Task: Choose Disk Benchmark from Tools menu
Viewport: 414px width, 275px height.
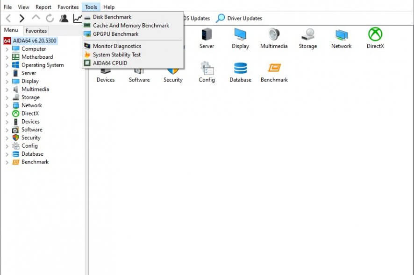Action: tap(133, 17)
